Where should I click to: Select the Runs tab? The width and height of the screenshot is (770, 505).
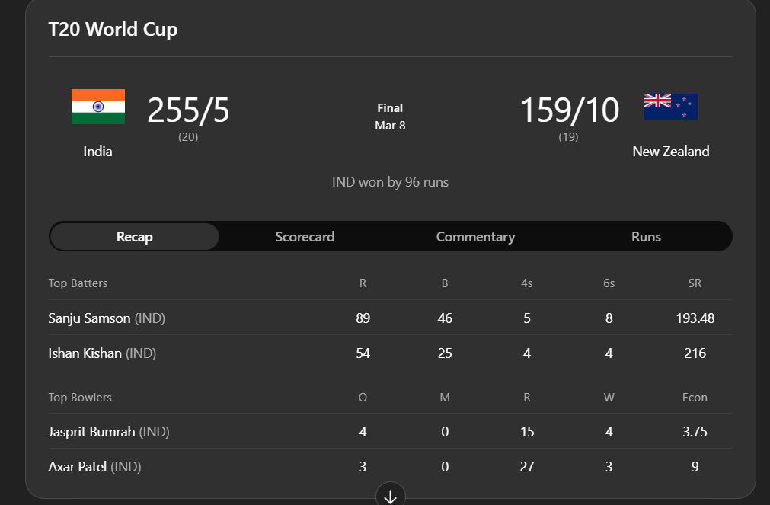point(646,237)
